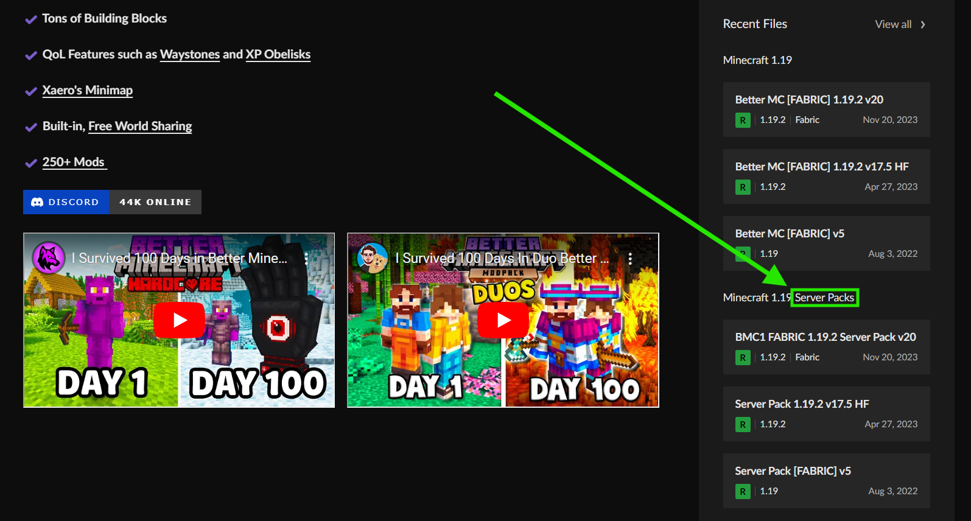
Task: Open Better MC [FABRIC] v5 file
Action: point(789,234)
